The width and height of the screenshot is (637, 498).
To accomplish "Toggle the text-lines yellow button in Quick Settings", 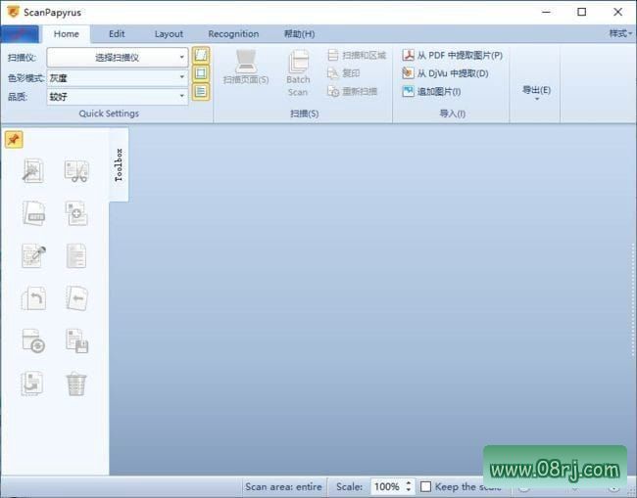I will (201, 92).
